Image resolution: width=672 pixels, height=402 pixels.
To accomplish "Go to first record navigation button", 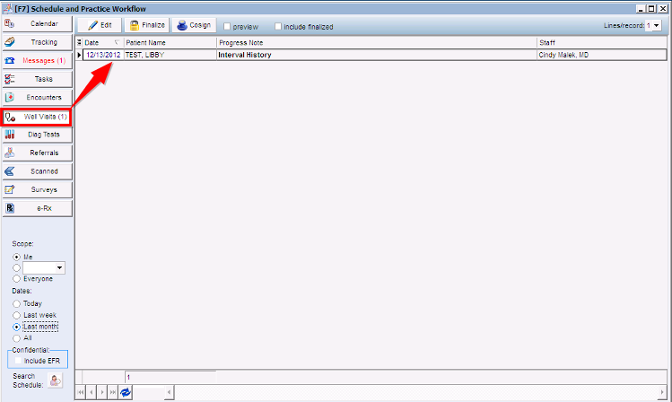I will (x=81, y=392).
